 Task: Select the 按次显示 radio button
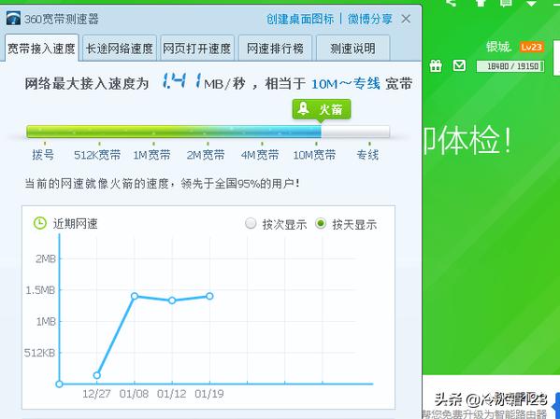251,224
